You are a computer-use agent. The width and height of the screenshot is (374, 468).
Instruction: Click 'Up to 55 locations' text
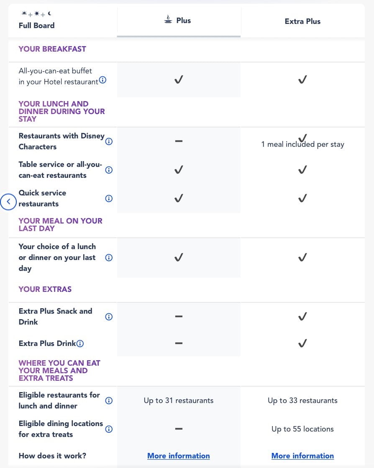click(302, 429)
